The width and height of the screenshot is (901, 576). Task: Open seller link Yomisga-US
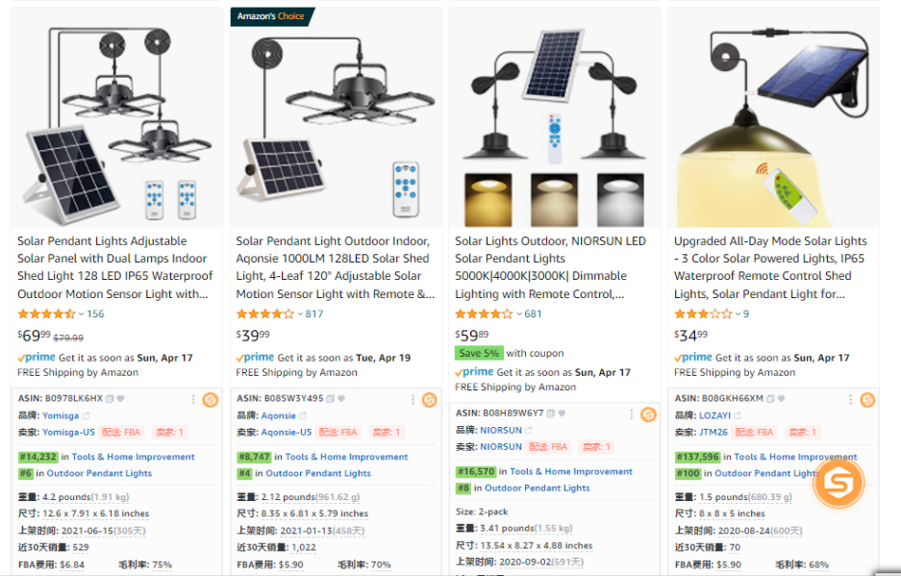click(x=68, y=433)
